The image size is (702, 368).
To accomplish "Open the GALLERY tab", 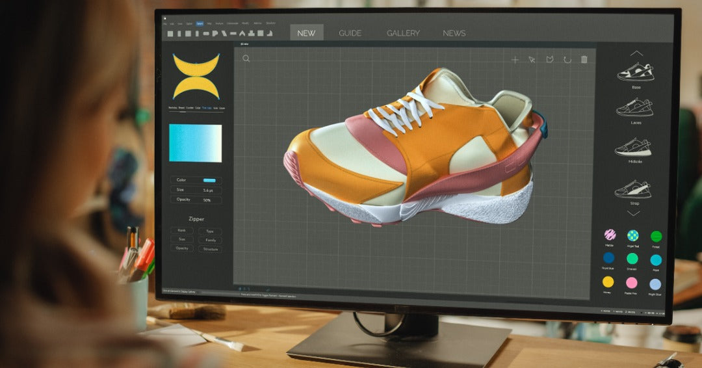I will point(403,33).
